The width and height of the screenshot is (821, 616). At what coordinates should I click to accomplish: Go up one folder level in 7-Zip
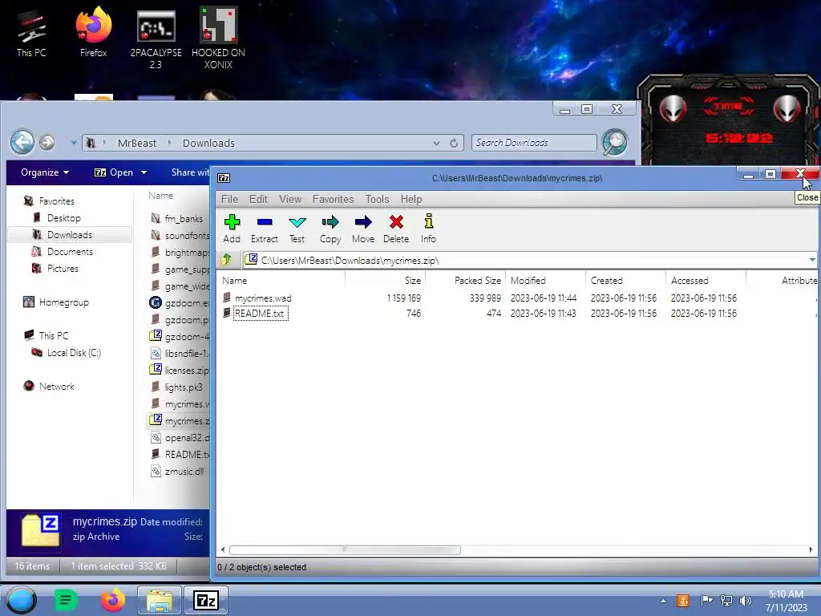pos(226,260)
